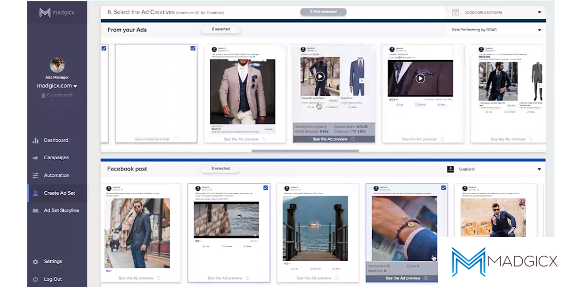This screenshot has width=575, height=287.
Task: Uncheck the selected blank ad card checkbox
Action: 193,48
